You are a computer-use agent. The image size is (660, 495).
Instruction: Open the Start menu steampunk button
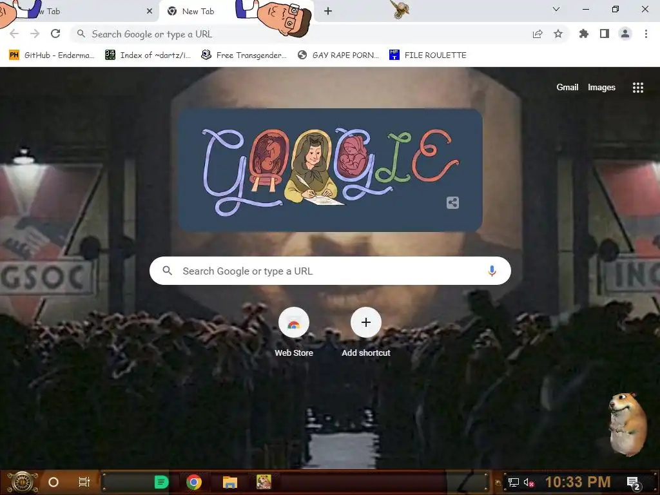[x=23, y=482]
